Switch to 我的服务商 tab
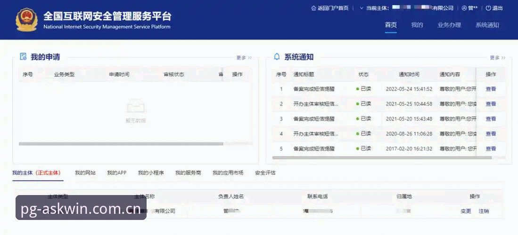The height and width of the screenshot is (235, 518). [x=188, y=172]
